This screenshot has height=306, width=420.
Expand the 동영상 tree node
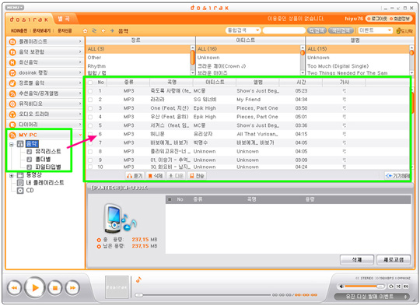(12, 175)
